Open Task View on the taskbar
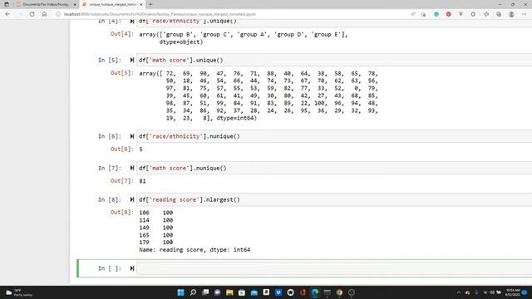 pyautogui.click(x=205, y=292)
